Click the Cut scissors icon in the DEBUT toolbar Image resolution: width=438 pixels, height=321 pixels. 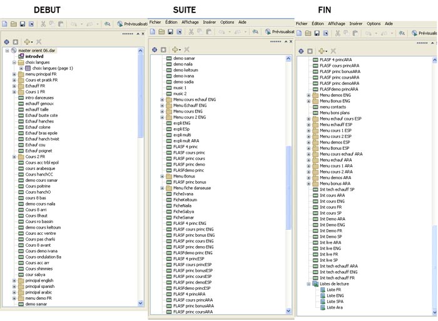click(x=43, y=24)
